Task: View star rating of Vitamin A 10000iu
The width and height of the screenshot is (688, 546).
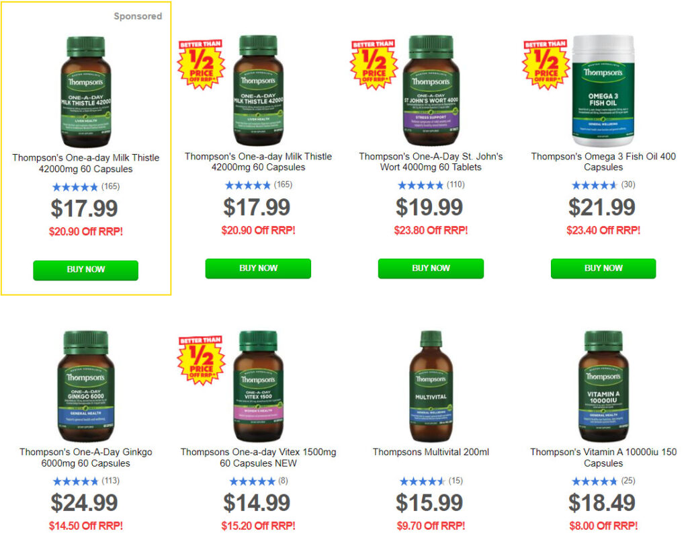Action: 595,481
